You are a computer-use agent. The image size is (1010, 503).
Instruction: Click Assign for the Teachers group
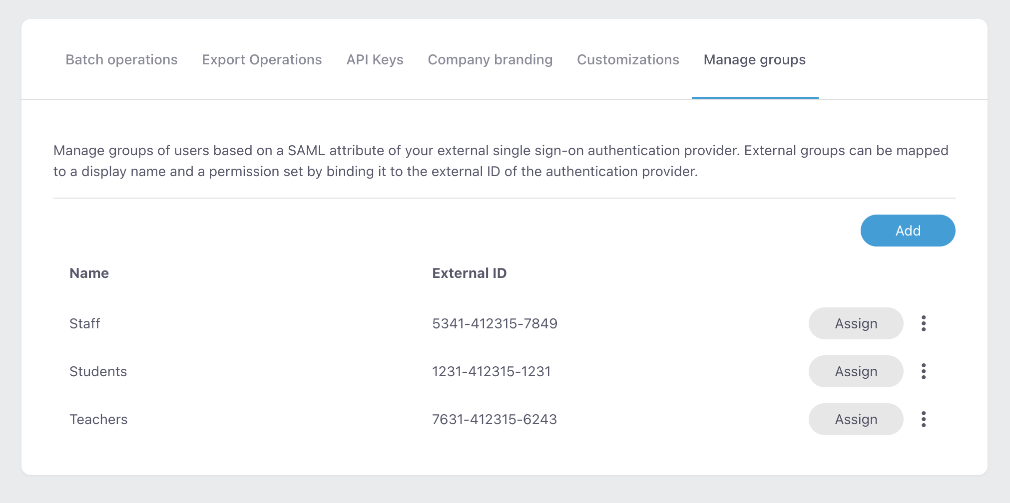coord(856,419)
